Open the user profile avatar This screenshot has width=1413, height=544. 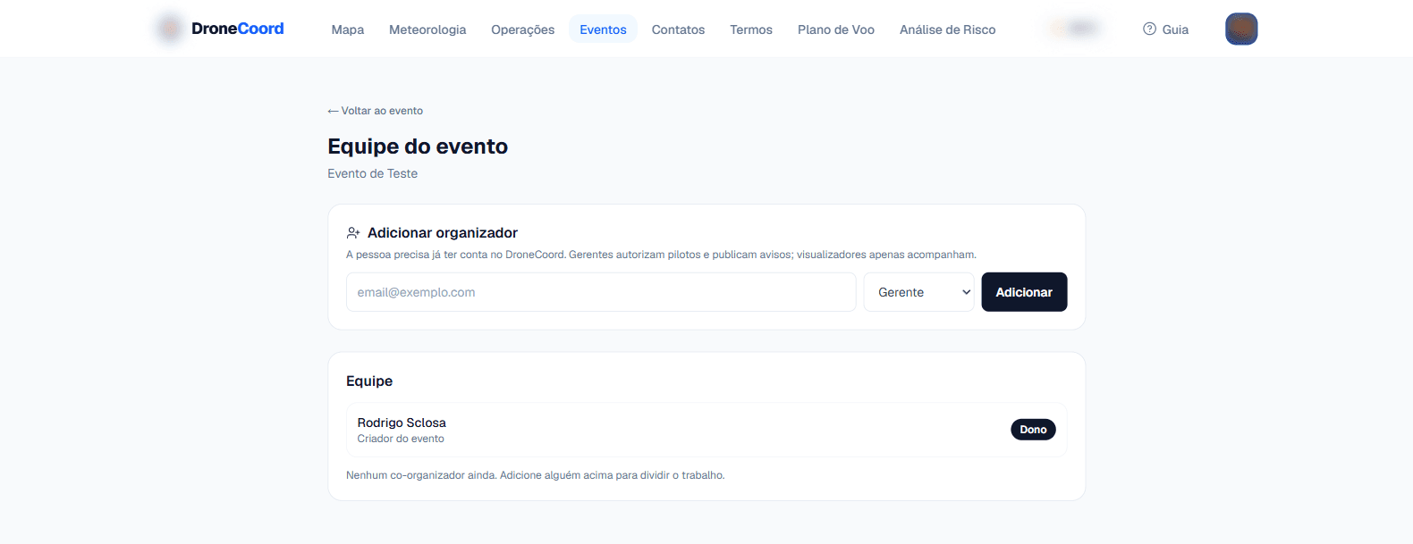(x=1241, y=29)
